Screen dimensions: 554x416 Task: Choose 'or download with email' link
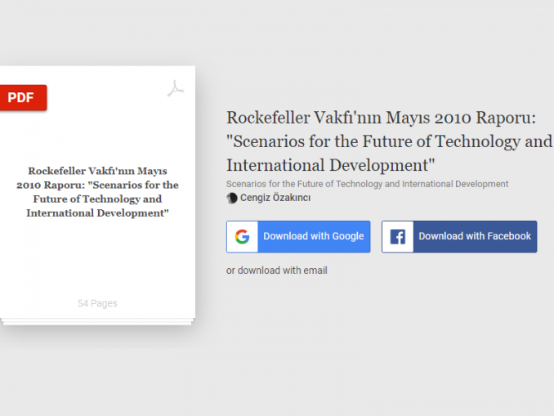[277, 271]
